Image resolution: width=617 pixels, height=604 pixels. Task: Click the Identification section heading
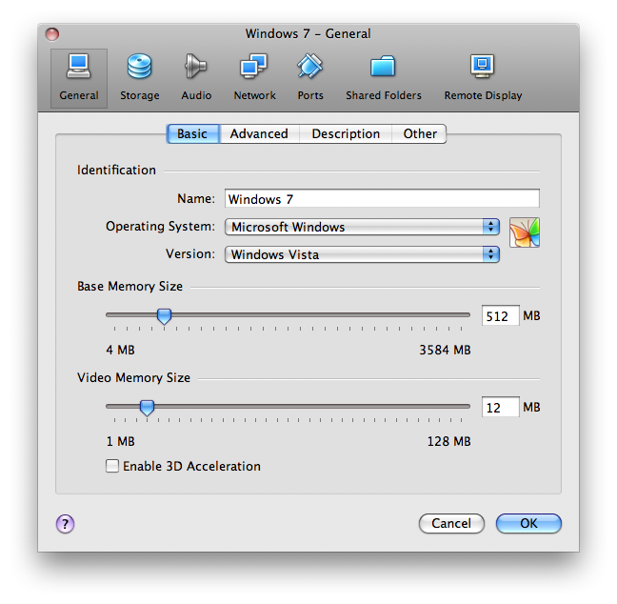pyautogui.click(x=116, y=170)
